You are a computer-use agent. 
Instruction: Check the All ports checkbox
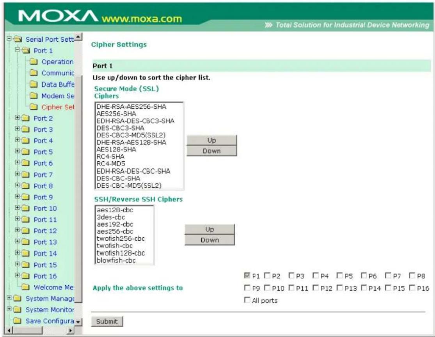(247, 300)
